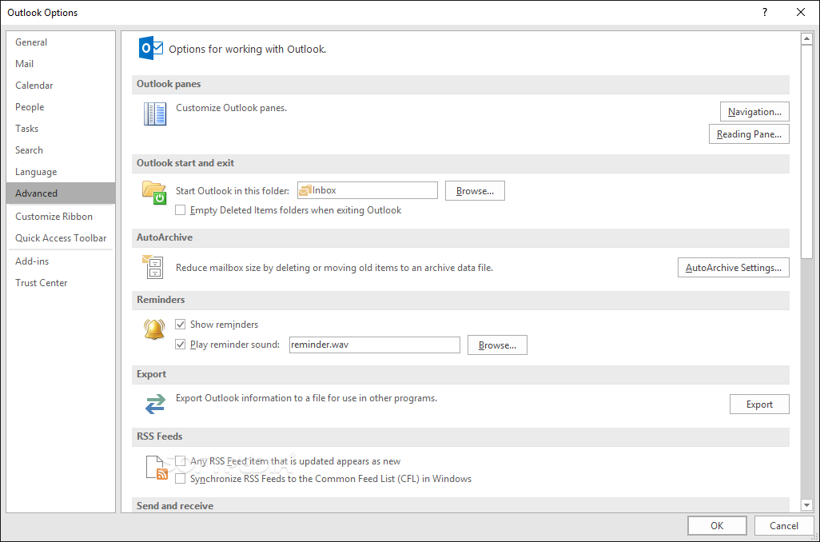This screenshot has width=820, height=542.
Task: Open the People options category
Action: coord(61,107)
